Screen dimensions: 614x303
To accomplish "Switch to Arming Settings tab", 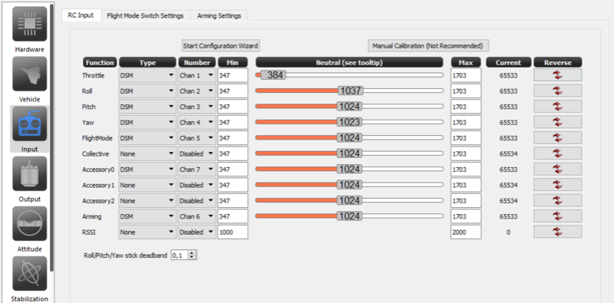I will [x=219, y=15].
